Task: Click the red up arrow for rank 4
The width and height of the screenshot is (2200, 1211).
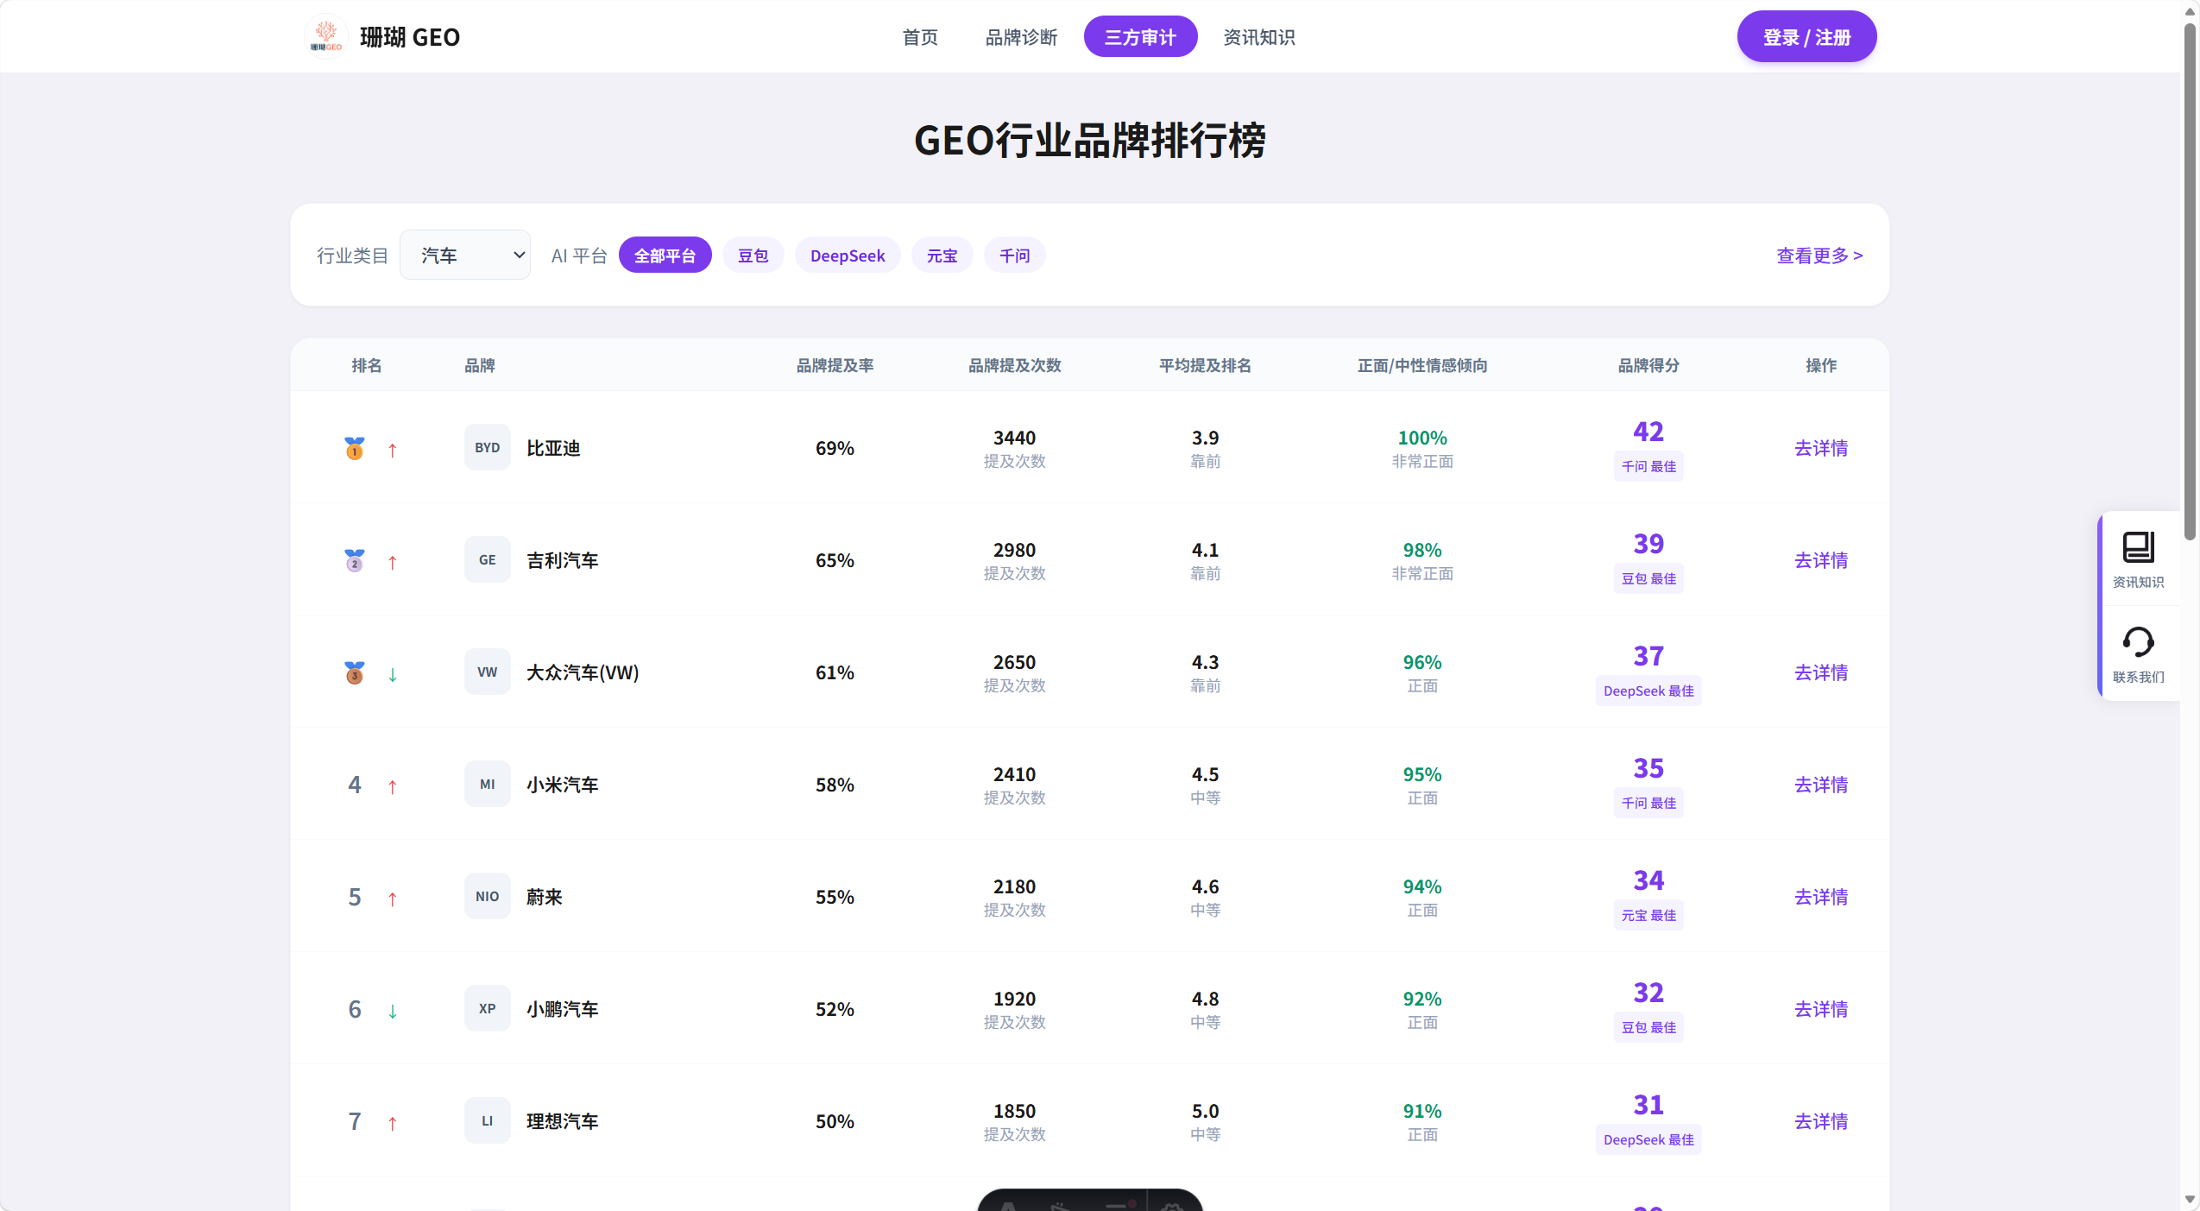Action: [x=393, y=786]
